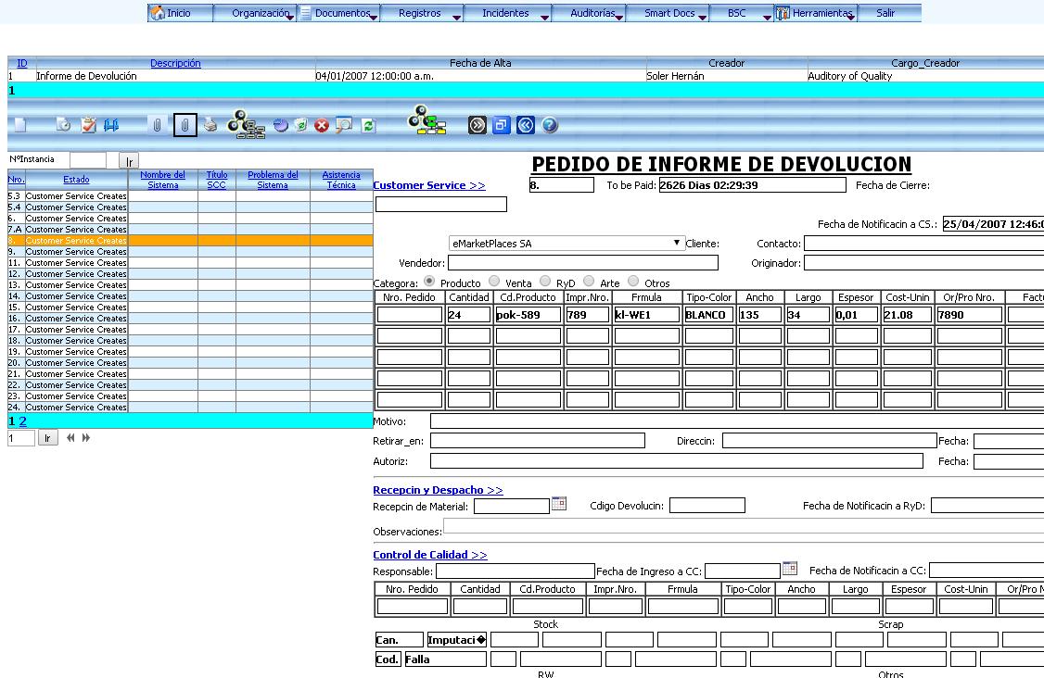Viewport: 1044px width, 678px height.
Task: Click the NºInstancia input field
Action: [x=88, y=159]
